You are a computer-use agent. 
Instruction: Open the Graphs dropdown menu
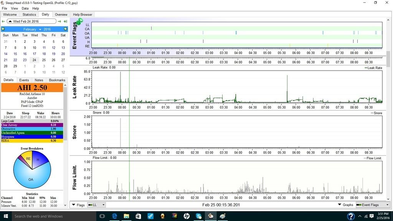coord(345,205)
